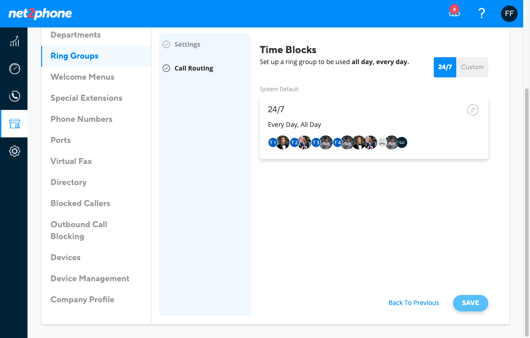
Task: Switch to Custom time blocks
Action: [x=472, y=67]
